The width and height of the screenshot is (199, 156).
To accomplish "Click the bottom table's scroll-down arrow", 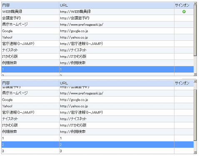I will tap(195, 152).
